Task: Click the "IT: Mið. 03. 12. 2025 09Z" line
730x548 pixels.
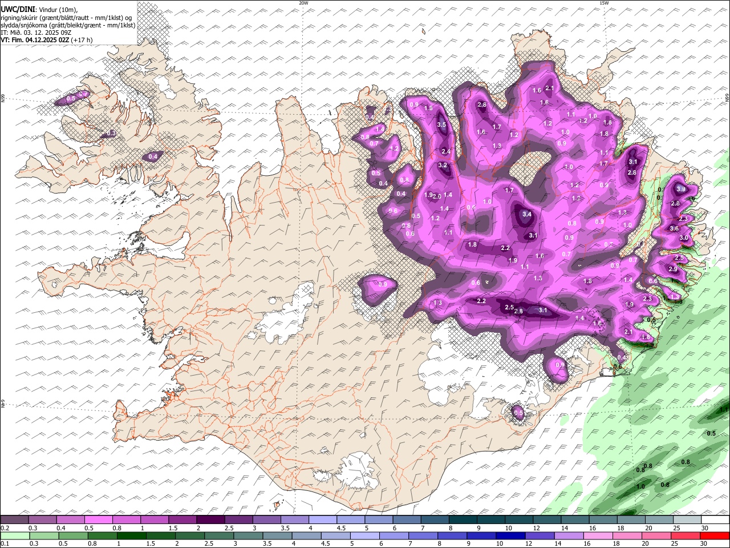Action: point(35,33)
